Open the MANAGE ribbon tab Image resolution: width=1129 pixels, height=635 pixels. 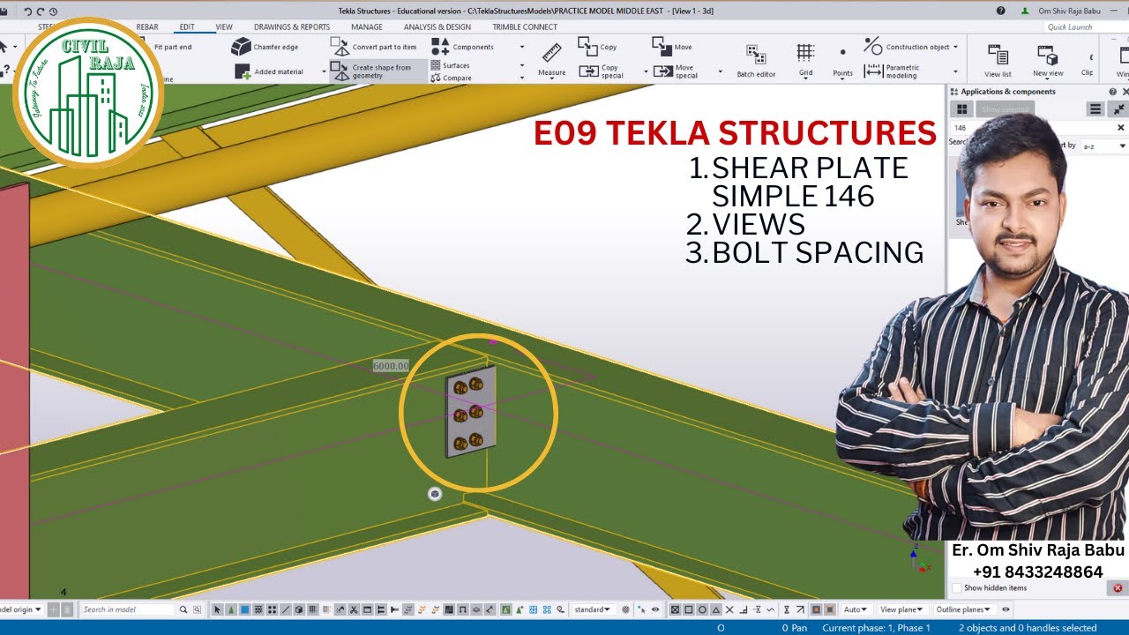coord(367,26)
